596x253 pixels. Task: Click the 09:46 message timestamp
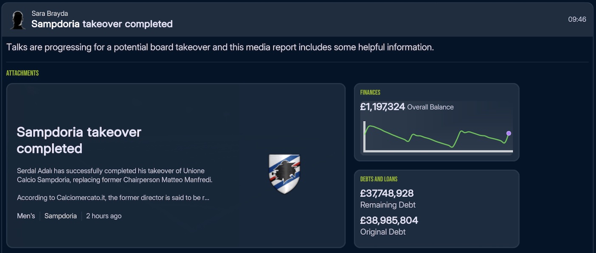tap(577, 19)
